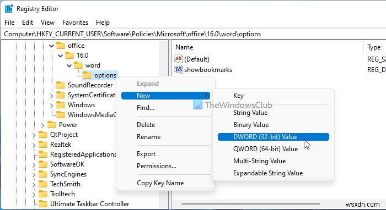Select the WindowsMedia folder icon
Viewport: 386px width, 210px height.
pos(61,115)
